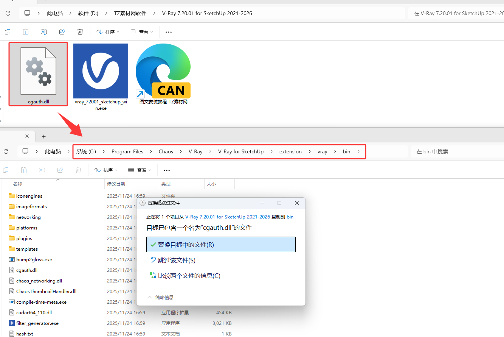This screenshot has width=504, height=337.
Task: Select ChaosThumbnailHandler.dll in the file list
Action: [46, 291]
